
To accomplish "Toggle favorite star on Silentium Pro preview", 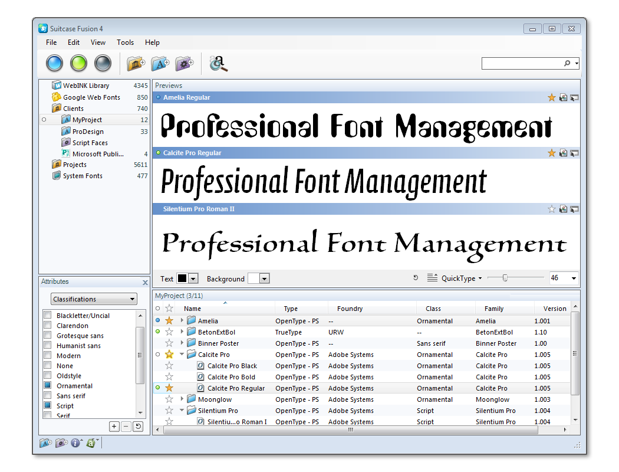I will tap(552, 209).
